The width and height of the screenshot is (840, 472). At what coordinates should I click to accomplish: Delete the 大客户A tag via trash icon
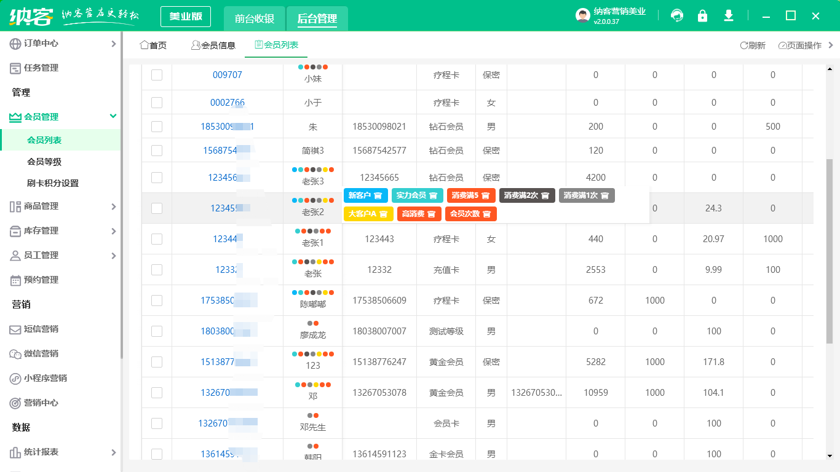tap(383, 214)
